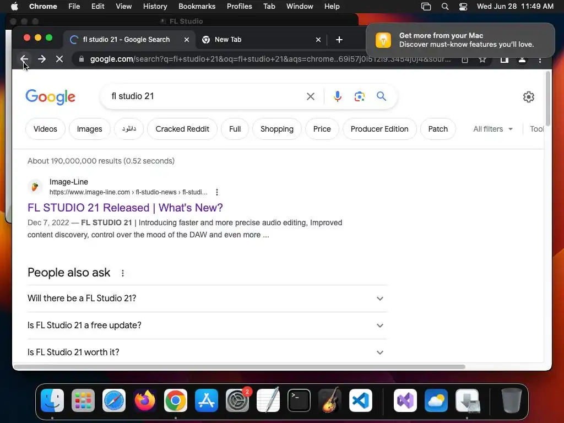Apply the Producer Edition filter chip
The image size is (564, 423).
[379, 129]
